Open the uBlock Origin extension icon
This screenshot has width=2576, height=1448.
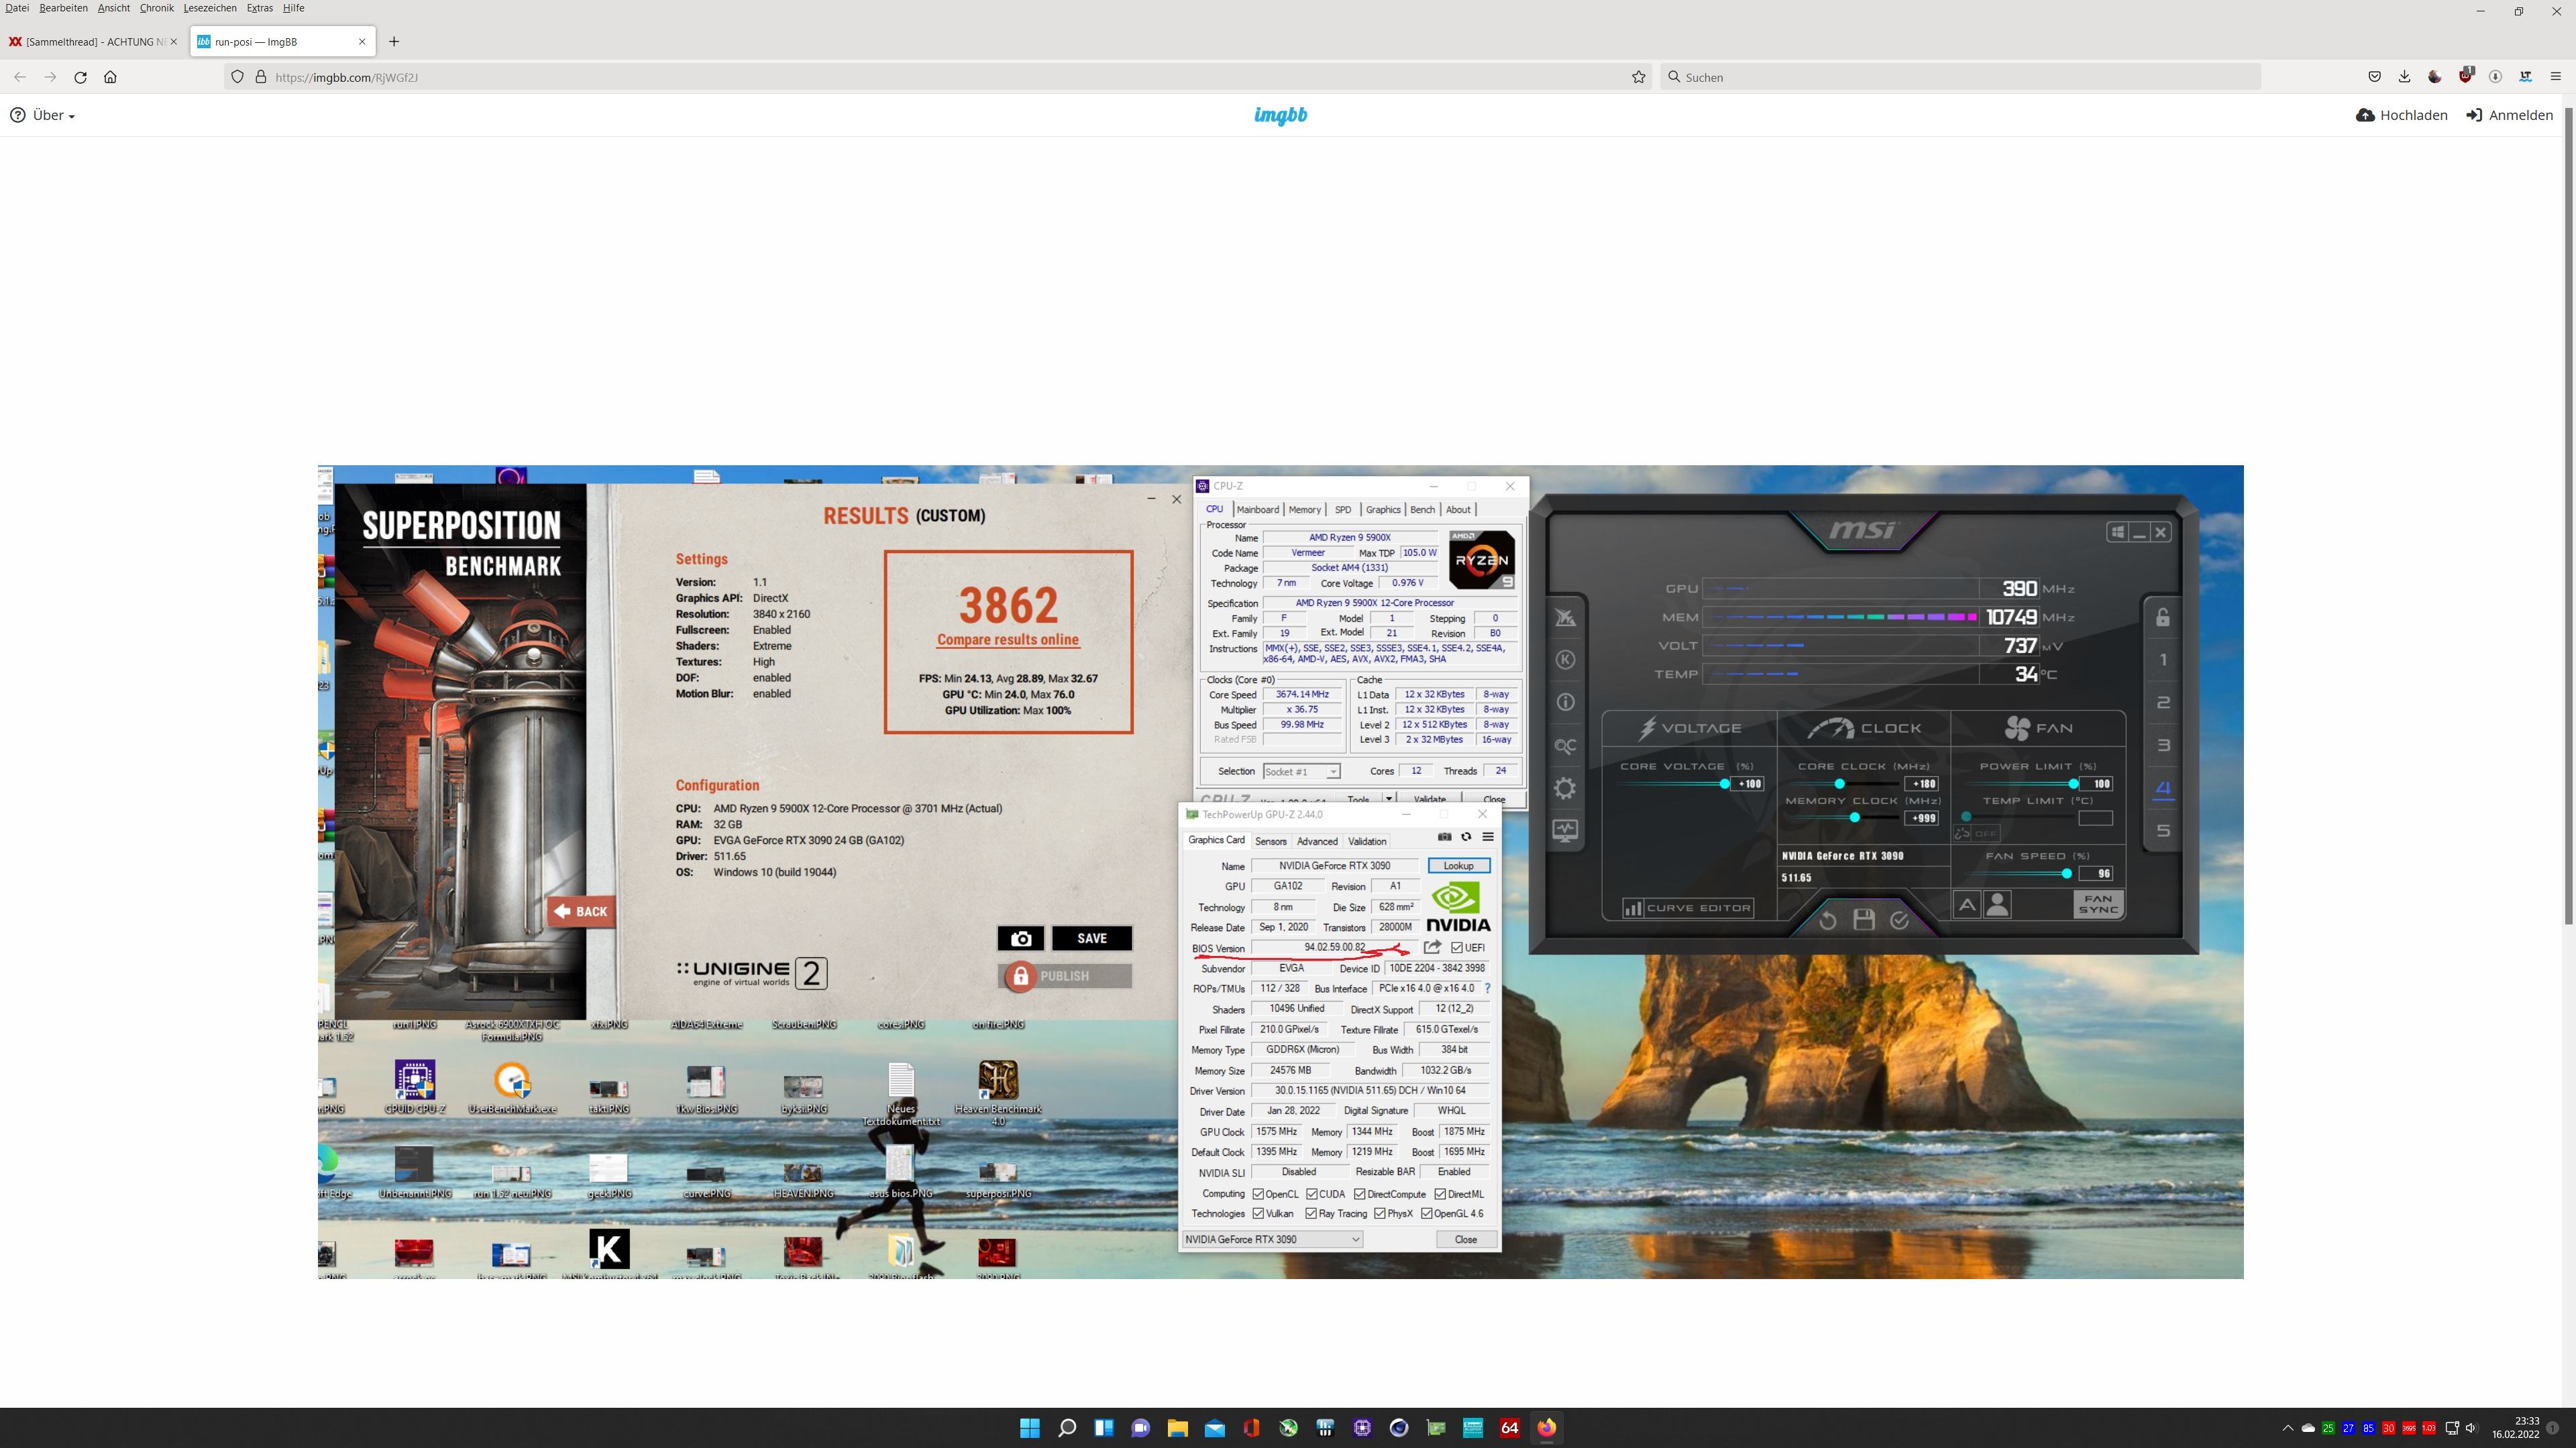[2465, 77]
